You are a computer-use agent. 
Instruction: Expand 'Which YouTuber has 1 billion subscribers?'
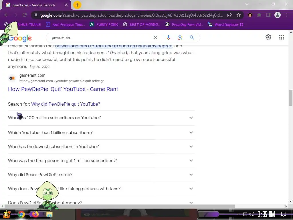click(101, 133)
